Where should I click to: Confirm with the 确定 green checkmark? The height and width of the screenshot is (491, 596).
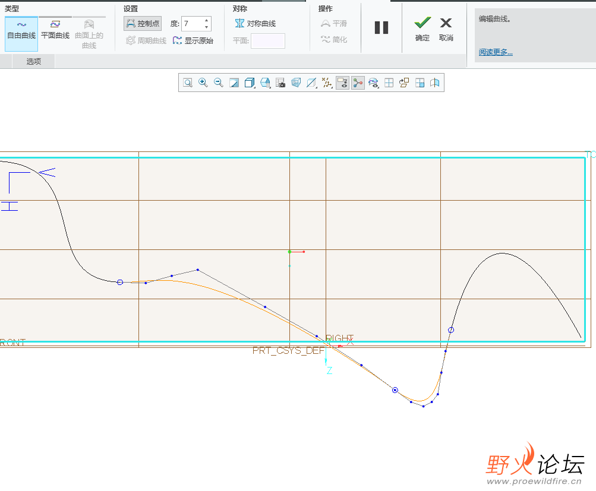(422, 29)
